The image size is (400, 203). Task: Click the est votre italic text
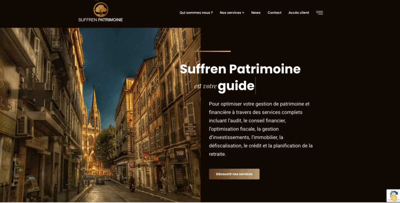point(205,86)
